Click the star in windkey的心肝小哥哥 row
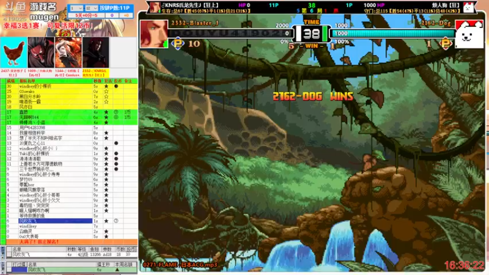This screenshot has height=275, width=489. [x=106, y=195]
